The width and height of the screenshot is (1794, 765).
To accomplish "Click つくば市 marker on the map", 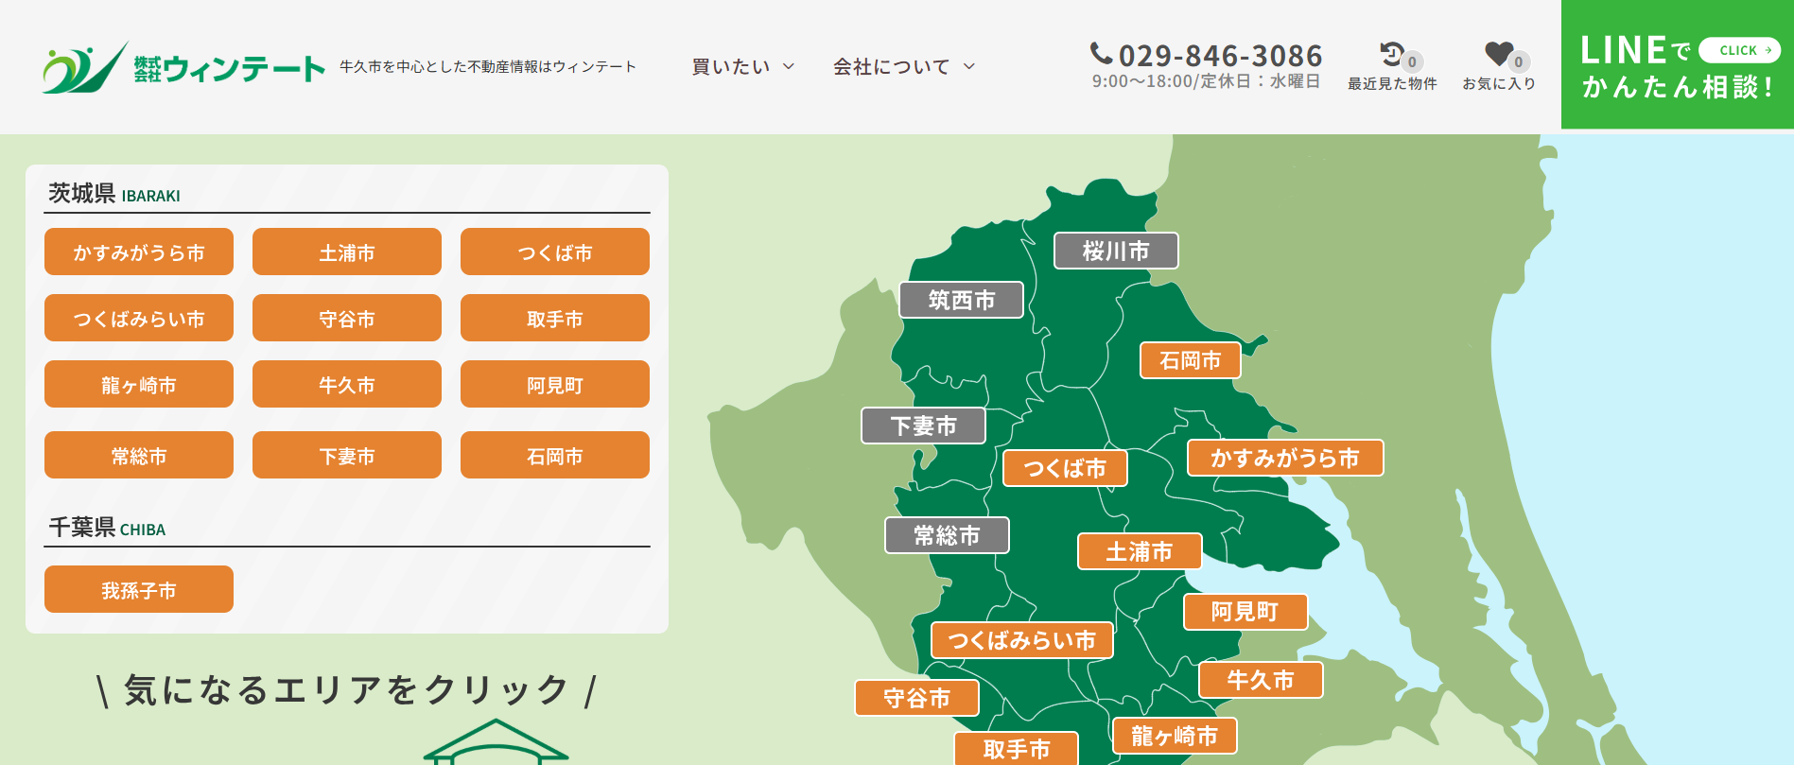I will click(1064, 469).
